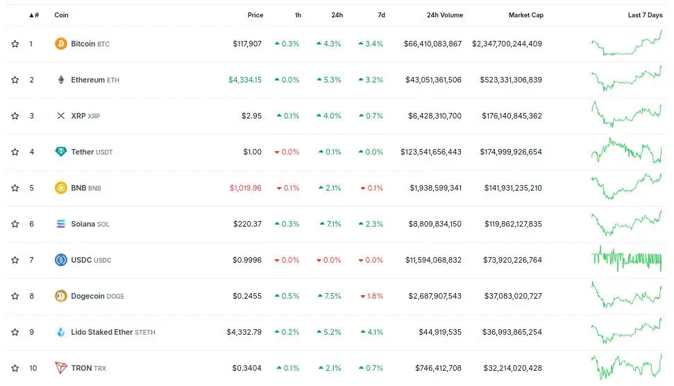The image size is (674, 386).
Task: Open the Lido Staked Ether coin link
Action: (101, 332)
